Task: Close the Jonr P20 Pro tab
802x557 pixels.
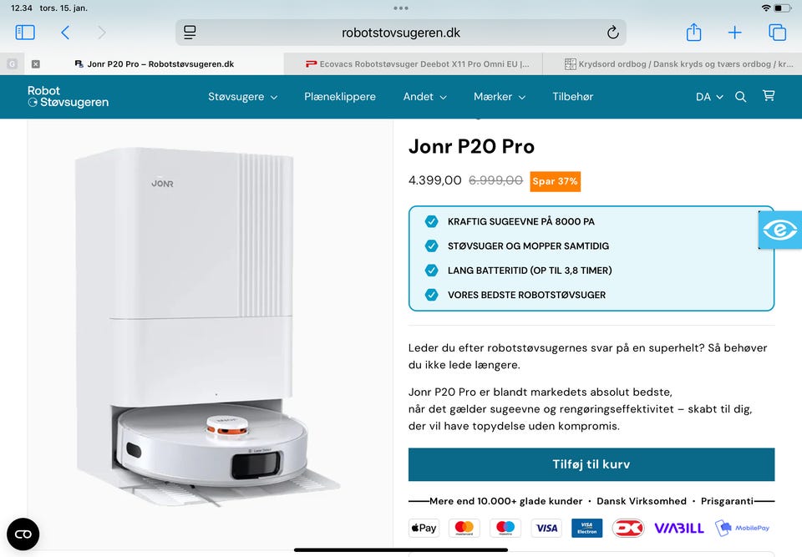Action: 35,64
